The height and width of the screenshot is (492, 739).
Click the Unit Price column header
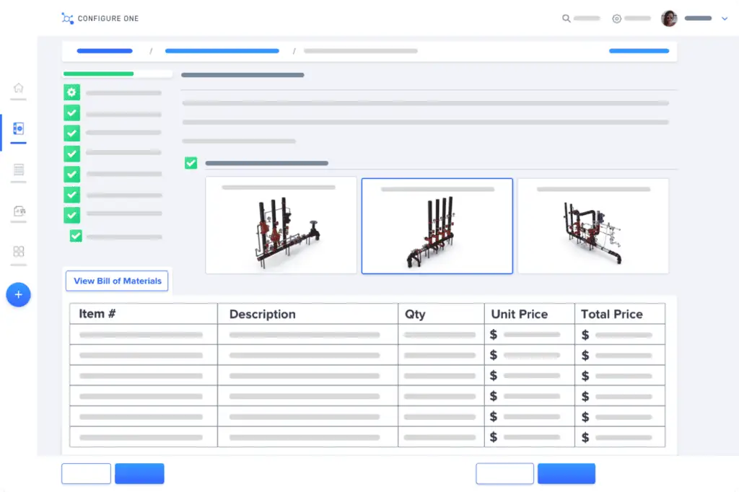529,314
